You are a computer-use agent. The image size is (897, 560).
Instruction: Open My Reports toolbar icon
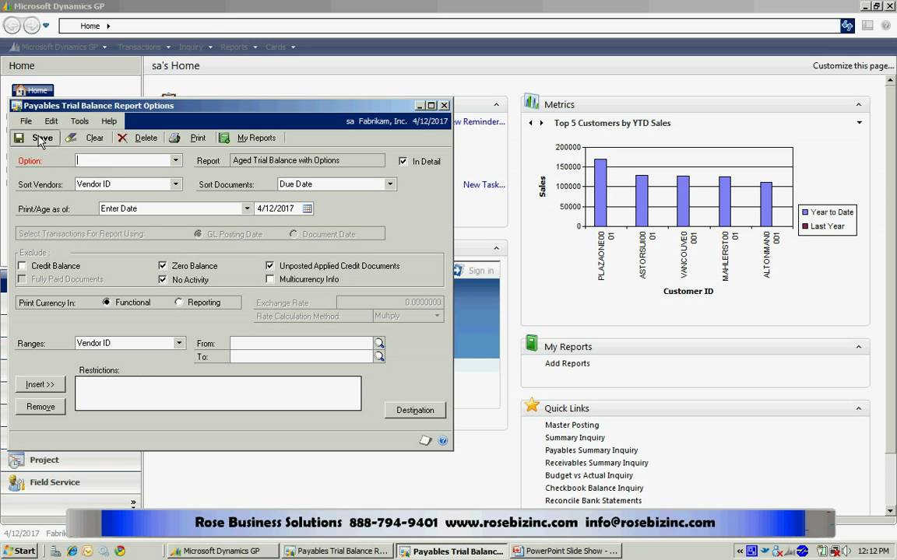[224, 138]
